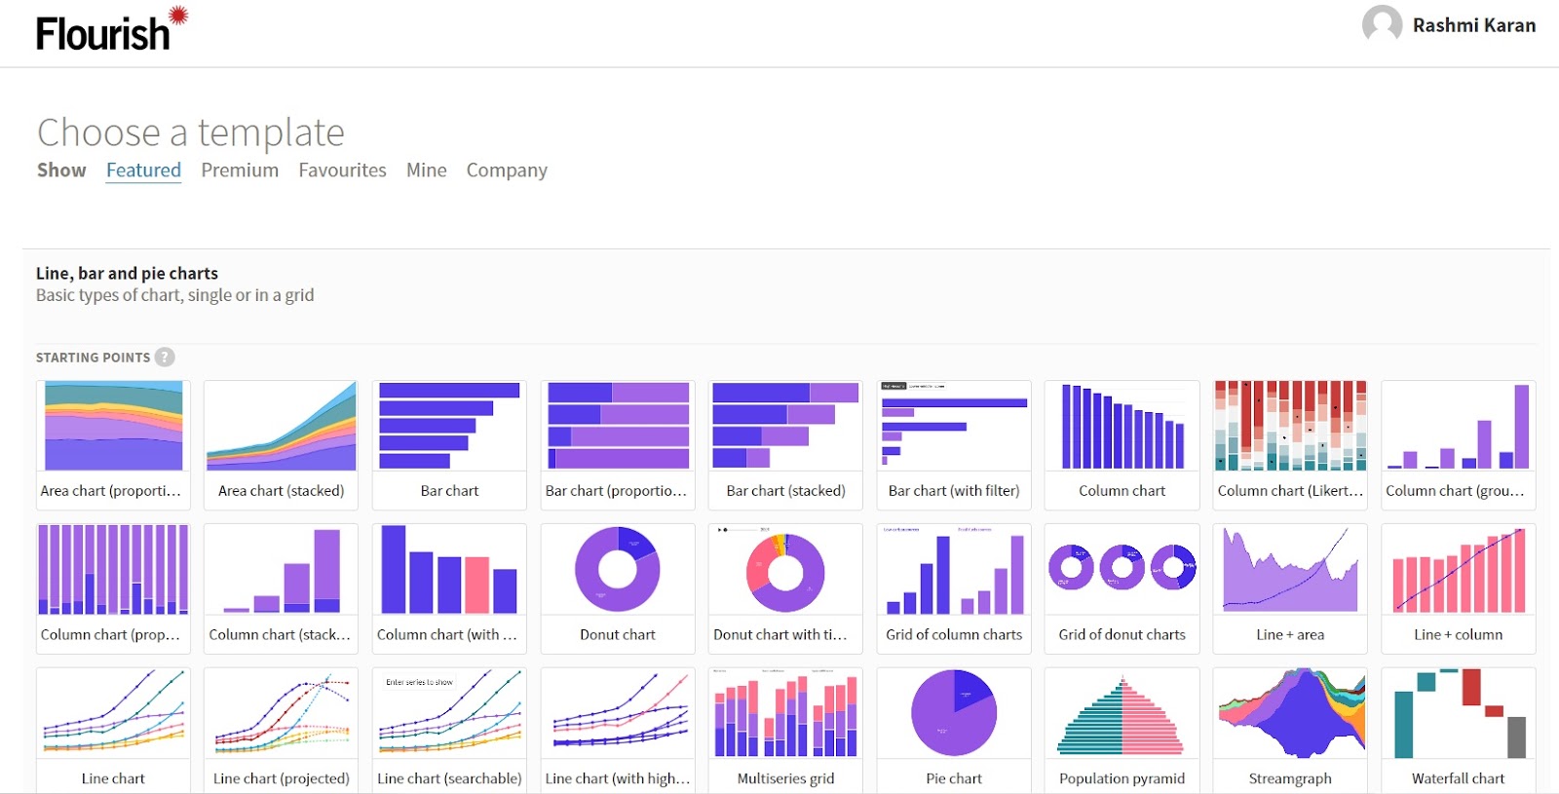Choose the Line chart (with highlight) template

[x=618, y=730]
